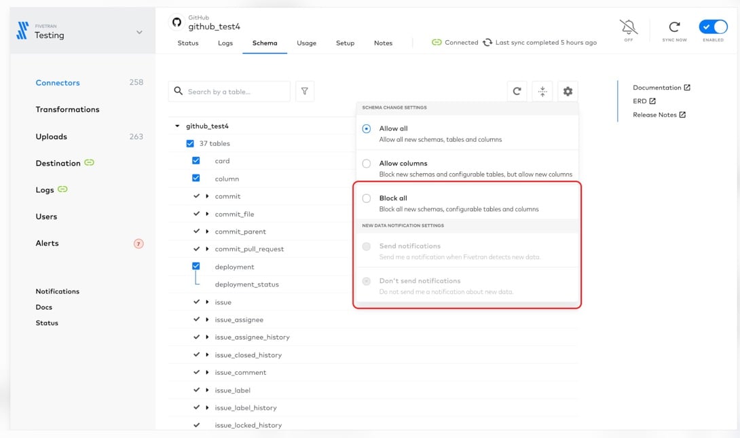Viewport: 740px width, 438px height.
Task: Click the schema reload icon button
Action: click(x=517, y=91)
